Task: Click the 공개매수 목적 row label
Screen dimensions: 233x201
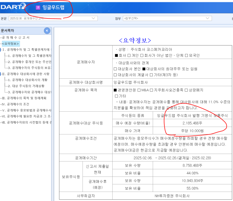Action: point(86,90)
